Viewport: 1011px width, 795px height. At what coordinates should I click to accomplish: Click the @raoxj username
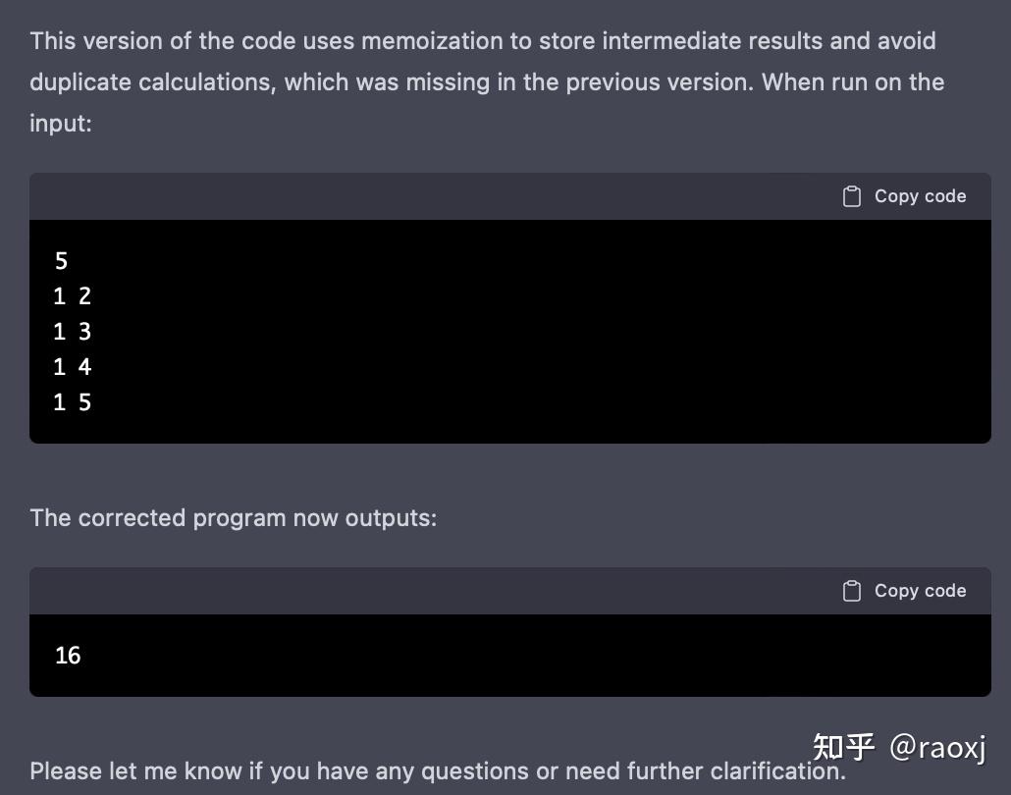tap(938, 748)
